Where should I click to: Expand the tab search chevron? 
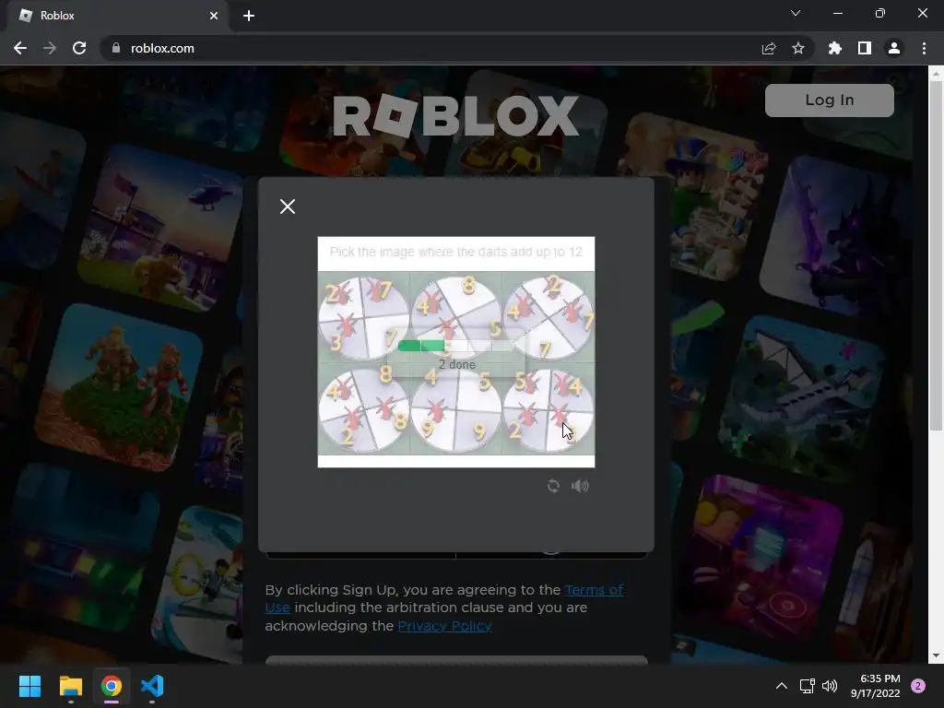796,13
